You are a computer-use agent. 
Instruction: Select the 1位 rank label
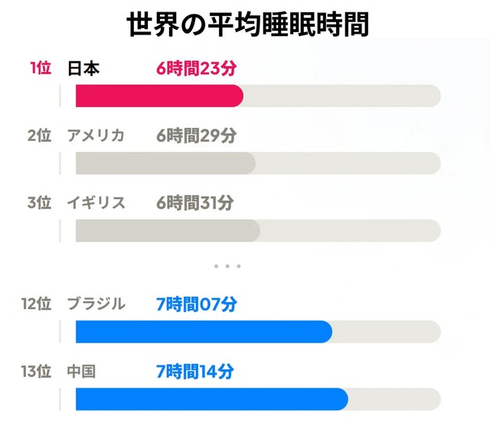pyautogui.click(x=41, y=68)
